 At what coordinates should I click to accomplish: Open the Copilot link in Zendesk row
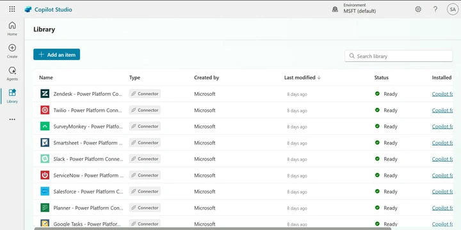pyautogui.click(x=442, y=94)
